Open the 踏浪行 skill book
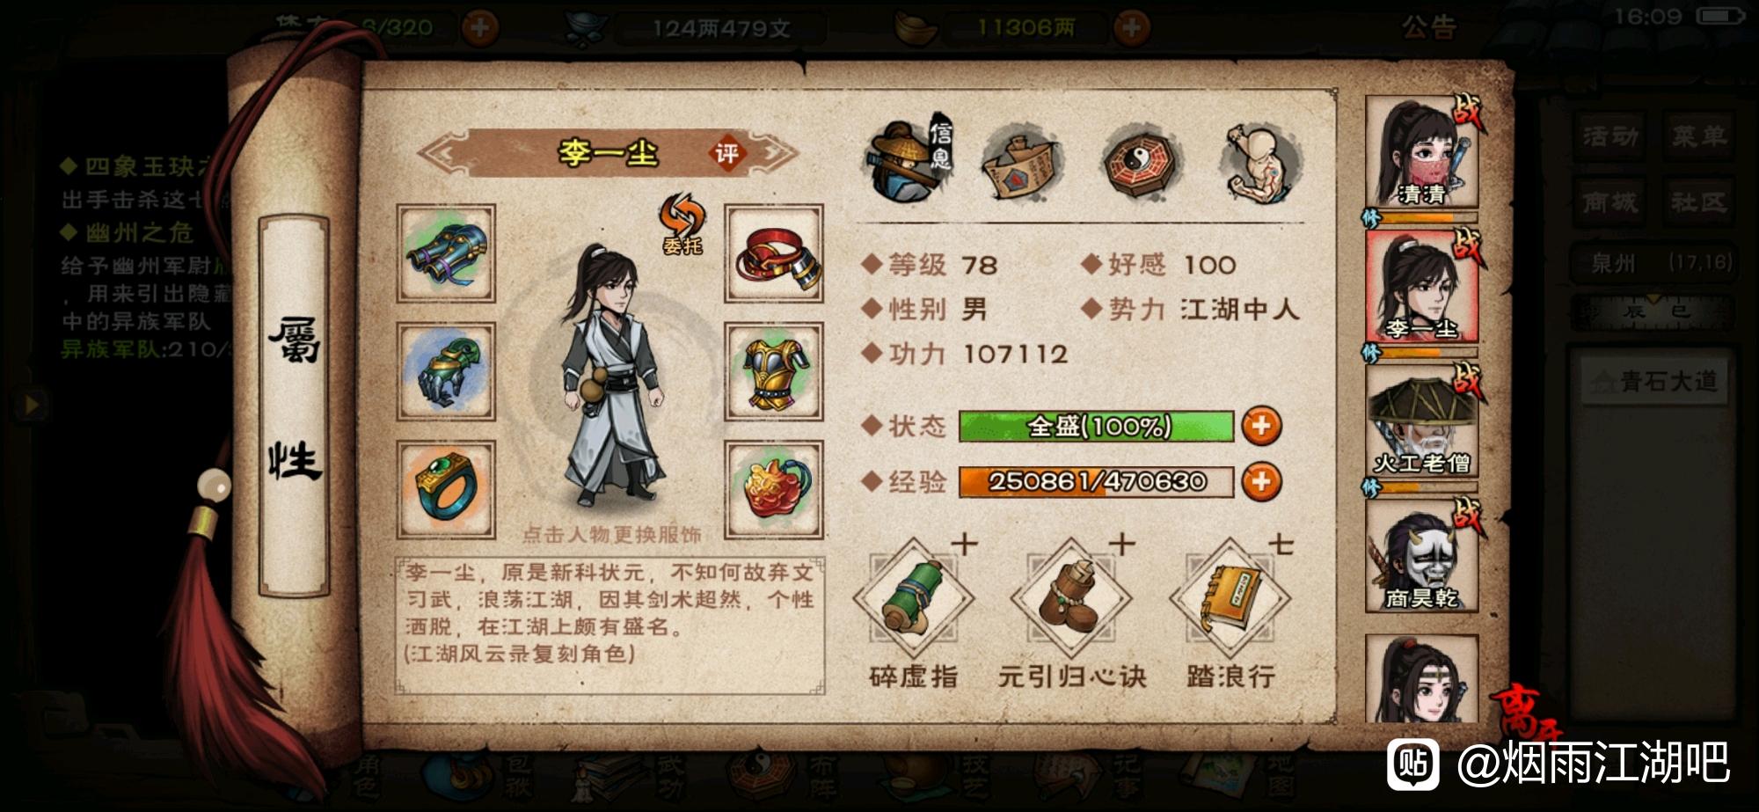Viewport: 1759px width, 812px height. tap(1230, 598)
